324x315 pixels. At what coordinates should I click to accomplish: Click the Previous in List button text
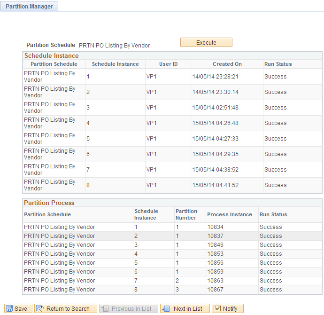point(131,308)
